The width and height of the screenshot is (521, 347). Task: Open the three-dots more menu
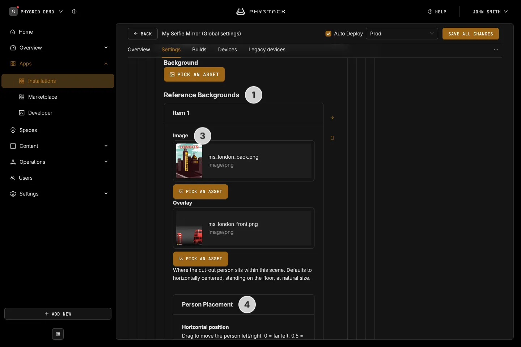(x=496, y=50)
